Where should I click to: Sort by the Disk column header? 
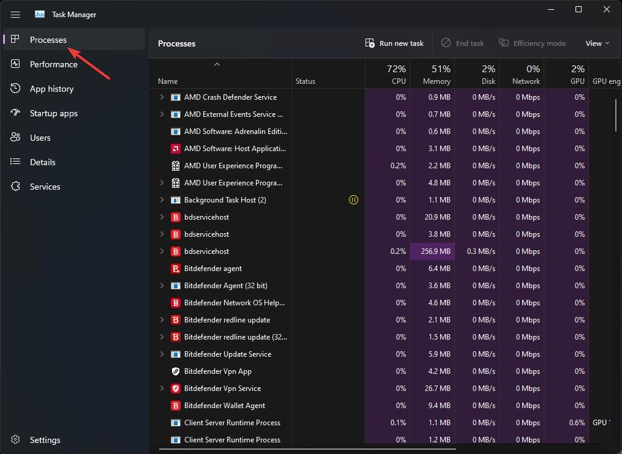477,74
